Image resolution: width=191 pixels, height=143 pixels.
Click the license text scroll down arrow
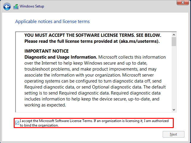point(174,110)
